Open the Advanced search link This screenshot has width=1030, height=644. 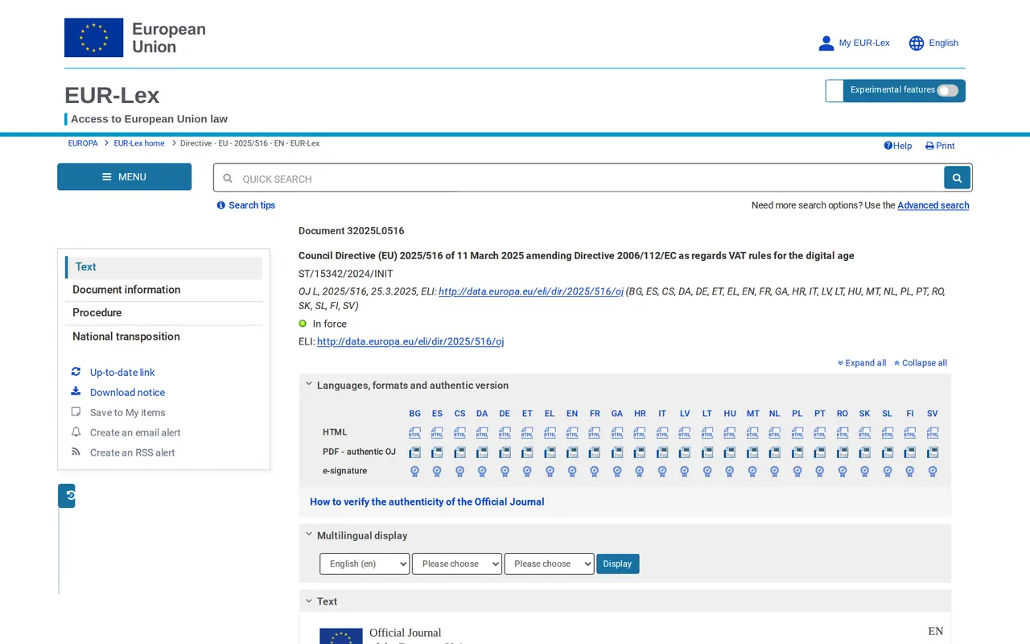click(x=933, y=205)
